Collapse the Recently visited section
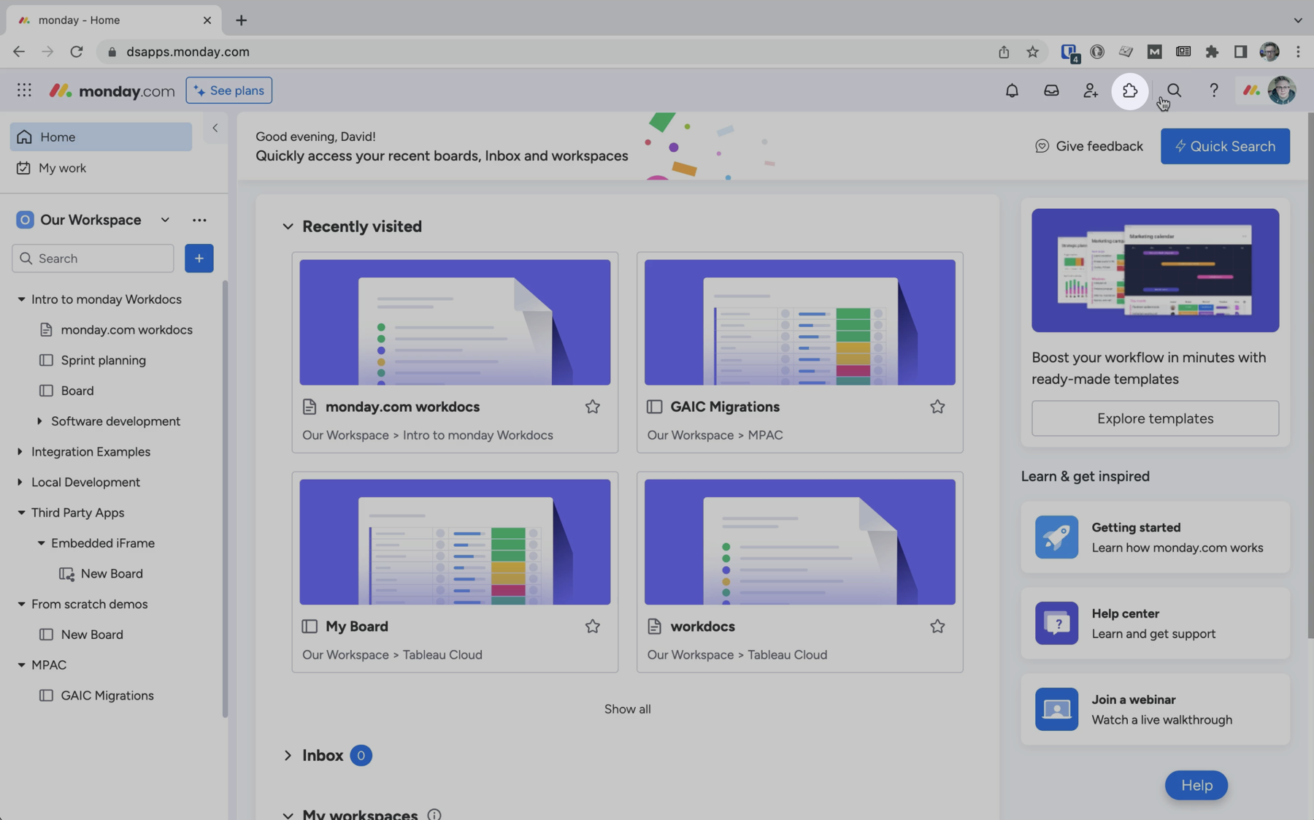Screen dimensions: 1314x820 pyautogui.click(x=288, y=226)
